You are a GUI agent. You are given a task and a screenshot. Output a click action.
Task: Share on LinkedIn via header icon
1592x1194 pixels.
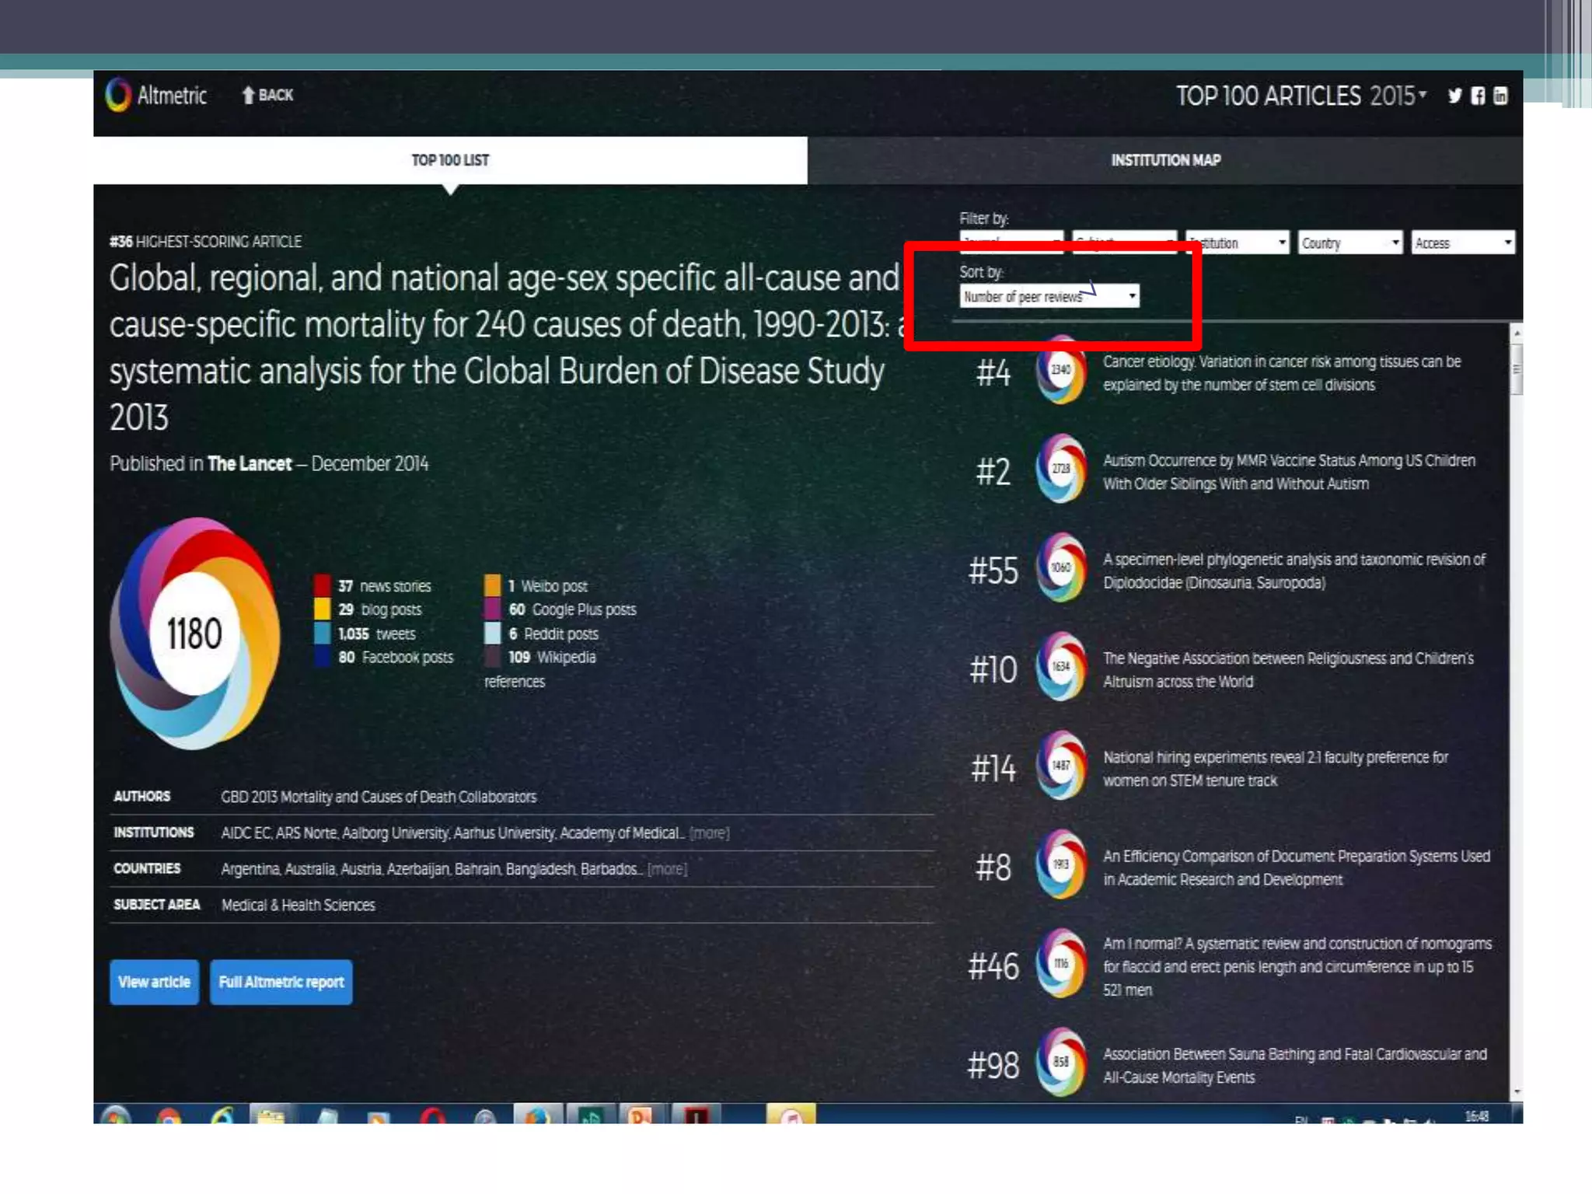coord(1500,96)
